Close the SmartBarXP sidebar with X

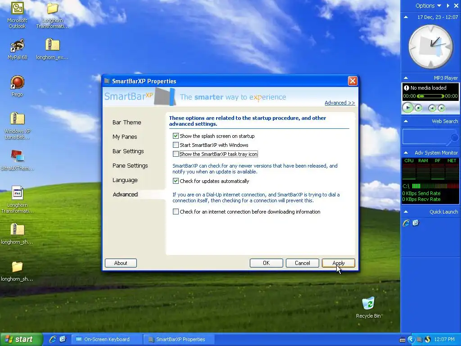click(456, 5)
